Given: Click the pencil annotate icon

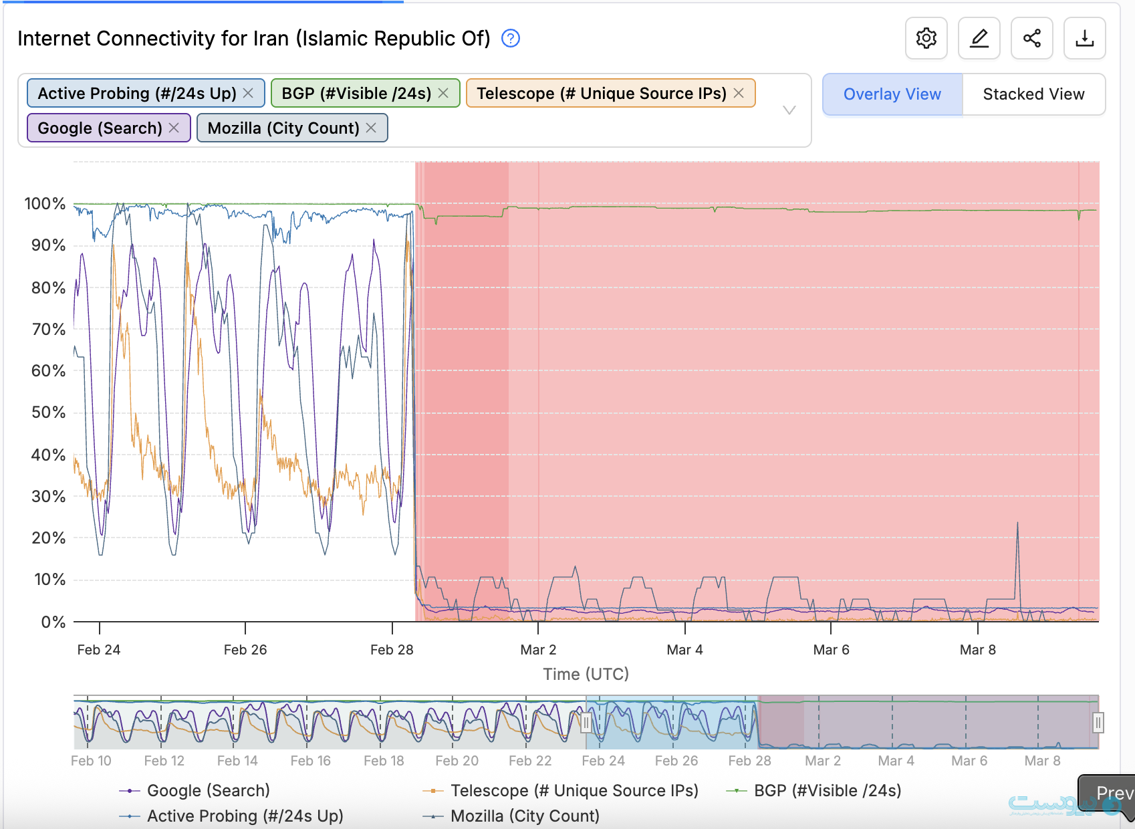Looking at the screenshot, I should click(979, 38).
